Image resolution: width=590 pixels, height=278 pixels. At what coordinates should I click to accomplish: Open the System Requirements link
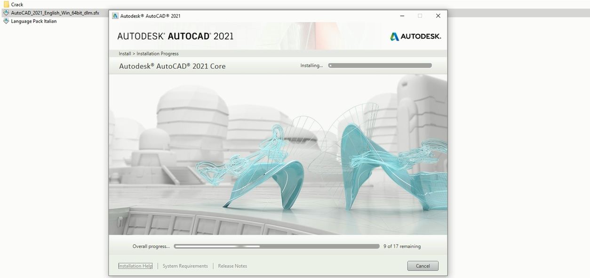[185, 266]
